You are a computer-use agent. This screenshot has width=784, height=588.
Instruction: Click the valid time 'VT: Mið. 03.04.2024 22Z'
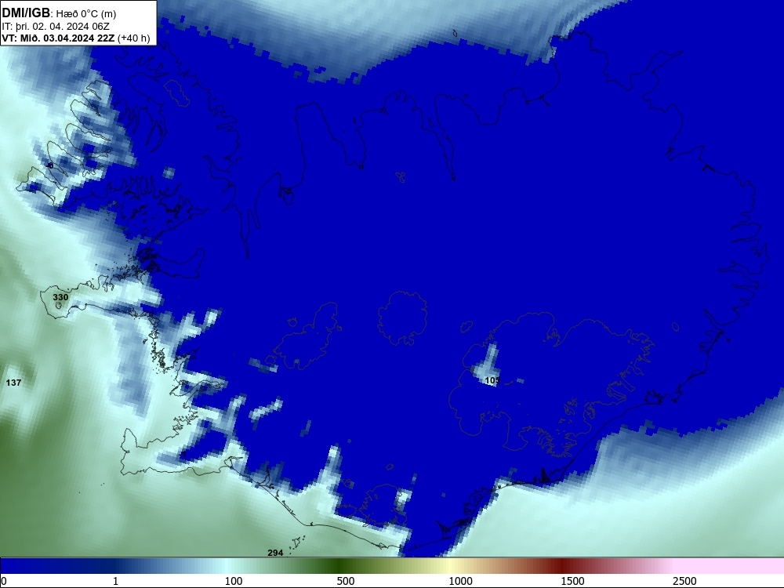[58, 38]
